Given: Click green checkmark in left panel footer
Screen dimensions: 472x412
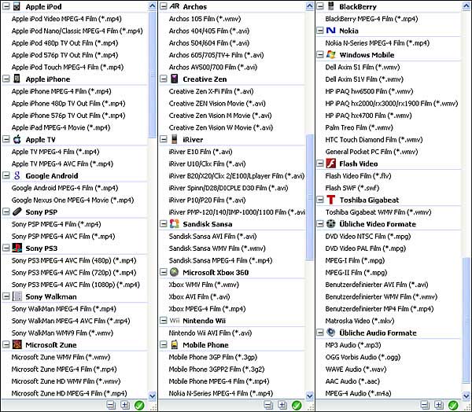Looking at the screenshot, I should (139, 406).
